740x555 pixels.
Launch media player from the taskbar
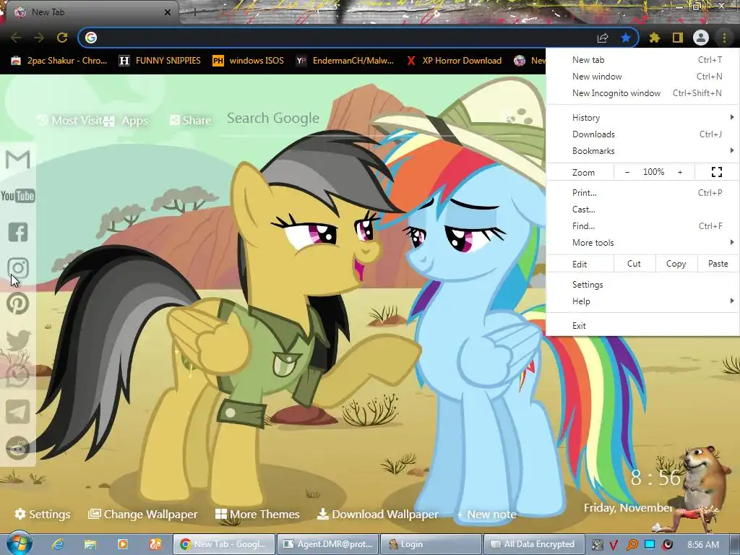(123, 544)
